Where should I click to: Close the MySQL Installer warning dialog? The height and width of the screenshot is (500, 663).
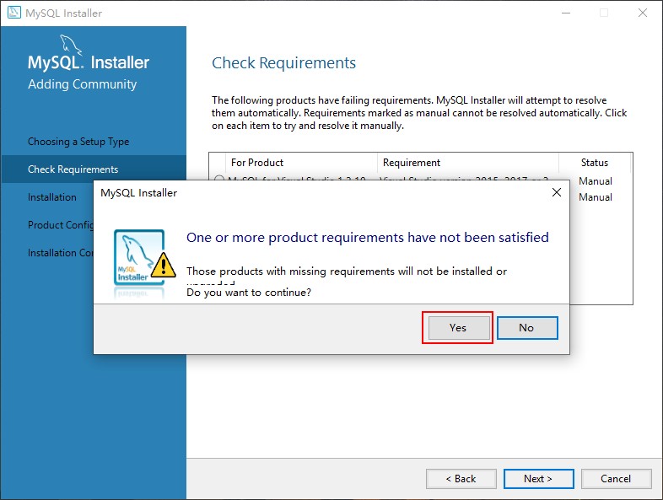[x=557, y=192]
